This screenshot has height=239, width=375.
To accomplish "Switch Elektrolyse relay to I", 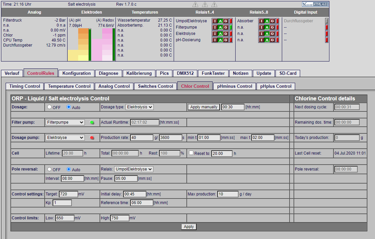I will tap(215, 34).
